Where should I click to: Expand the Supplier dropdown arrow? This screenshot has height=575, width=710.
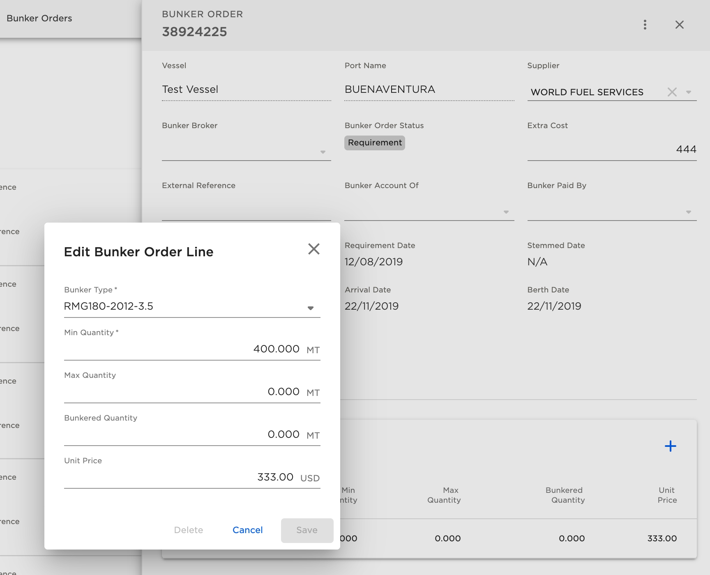pyautogui.click(x=689, y=92)
